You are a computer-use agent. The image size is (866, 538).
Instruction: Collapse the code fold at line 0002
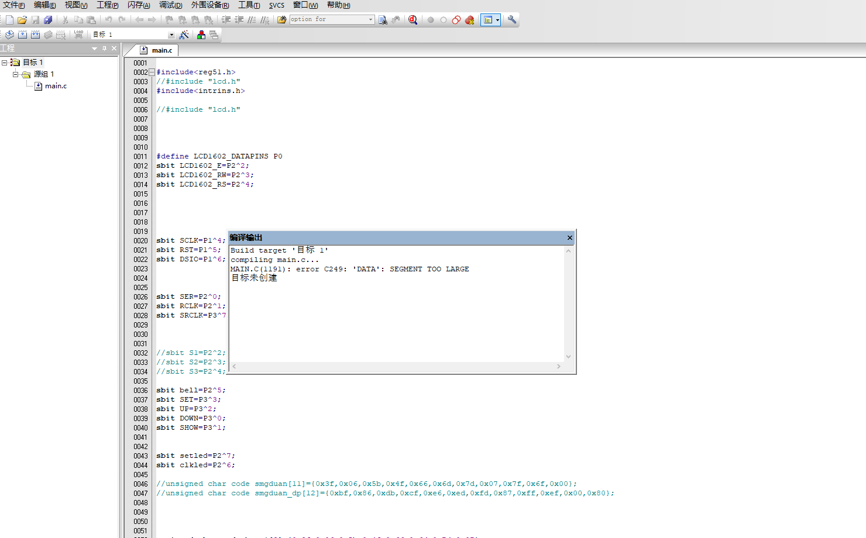pos(152,73)
